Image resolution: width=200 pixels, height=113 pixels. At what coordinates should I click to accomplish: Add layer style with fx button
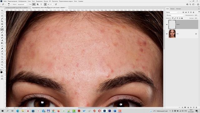[182, 107]
